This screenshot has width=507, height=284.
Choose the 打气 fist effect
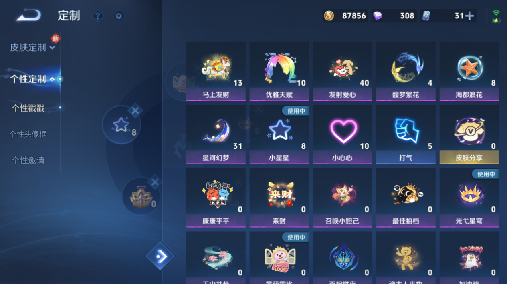click(x=406, y=134)
